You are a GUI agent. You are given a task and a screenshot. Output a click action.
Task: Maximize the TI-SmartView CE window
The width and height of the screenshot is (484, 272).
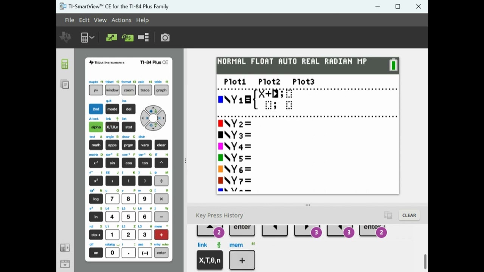pos(397,6)
